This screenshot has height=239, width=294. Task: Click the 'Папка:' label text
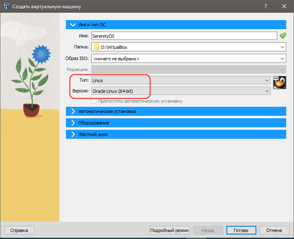(x=81, y=47)
